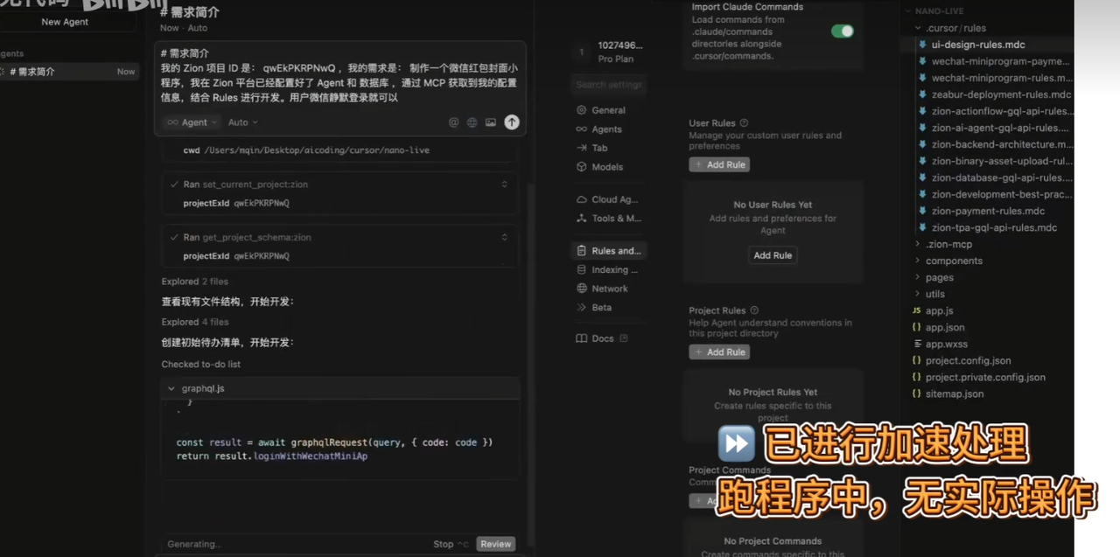Select the 需求简介 agent in sidebar
The height and width of the screenshot is (557, 1120).
pyautogui.click(x=68, y=72)
